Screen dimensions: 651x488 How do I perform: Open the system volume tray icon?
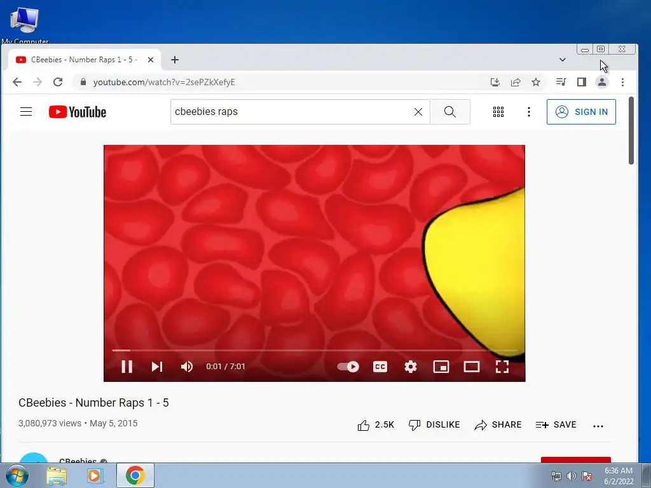point(572,476)
